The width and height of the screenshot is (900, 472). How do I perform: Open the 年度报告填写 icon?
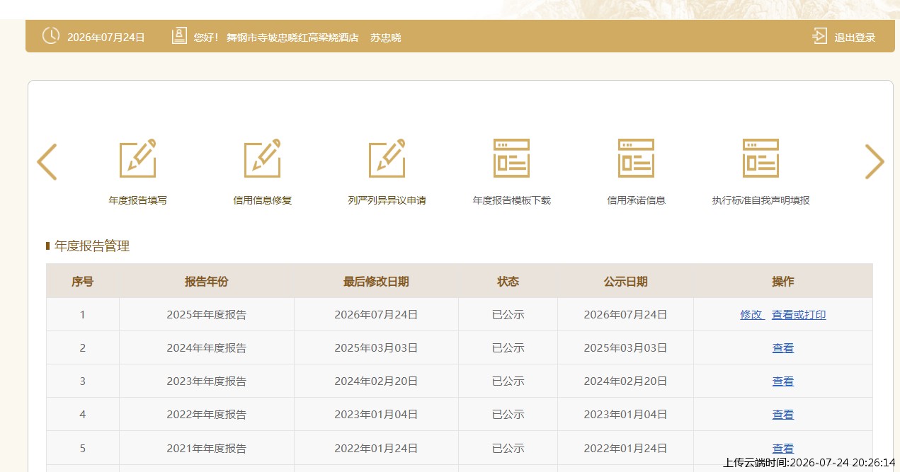(138, 159)
